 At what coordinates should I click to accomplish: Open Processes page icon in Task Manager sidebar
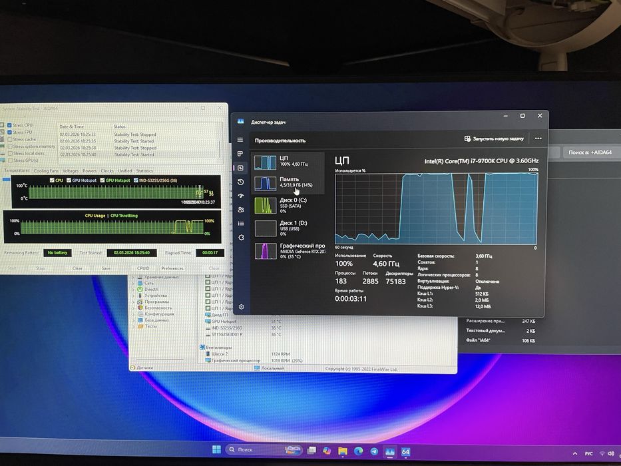tap(240, 154)
